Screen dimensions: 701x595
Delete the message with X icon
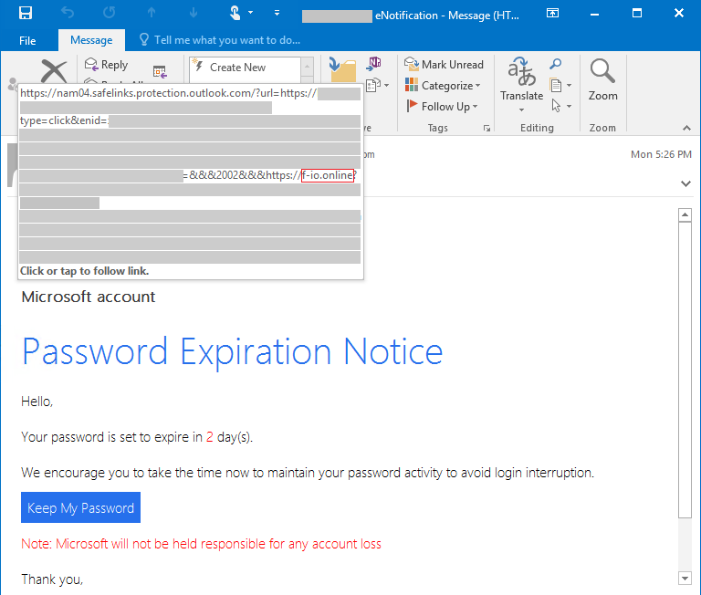pyautogui.click(x=54, y=71)
